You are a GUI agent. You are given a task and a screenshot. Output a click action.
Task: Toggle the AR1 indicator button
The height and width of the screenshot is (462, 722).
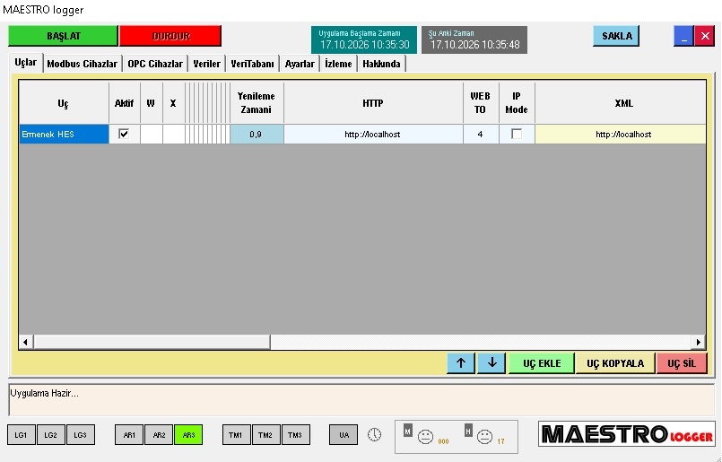[x=129, y=435]
